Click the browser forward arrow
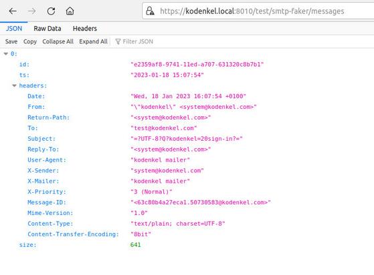This screenshot has width=374, height=275. pyautogui.click(x=31, y=11)
